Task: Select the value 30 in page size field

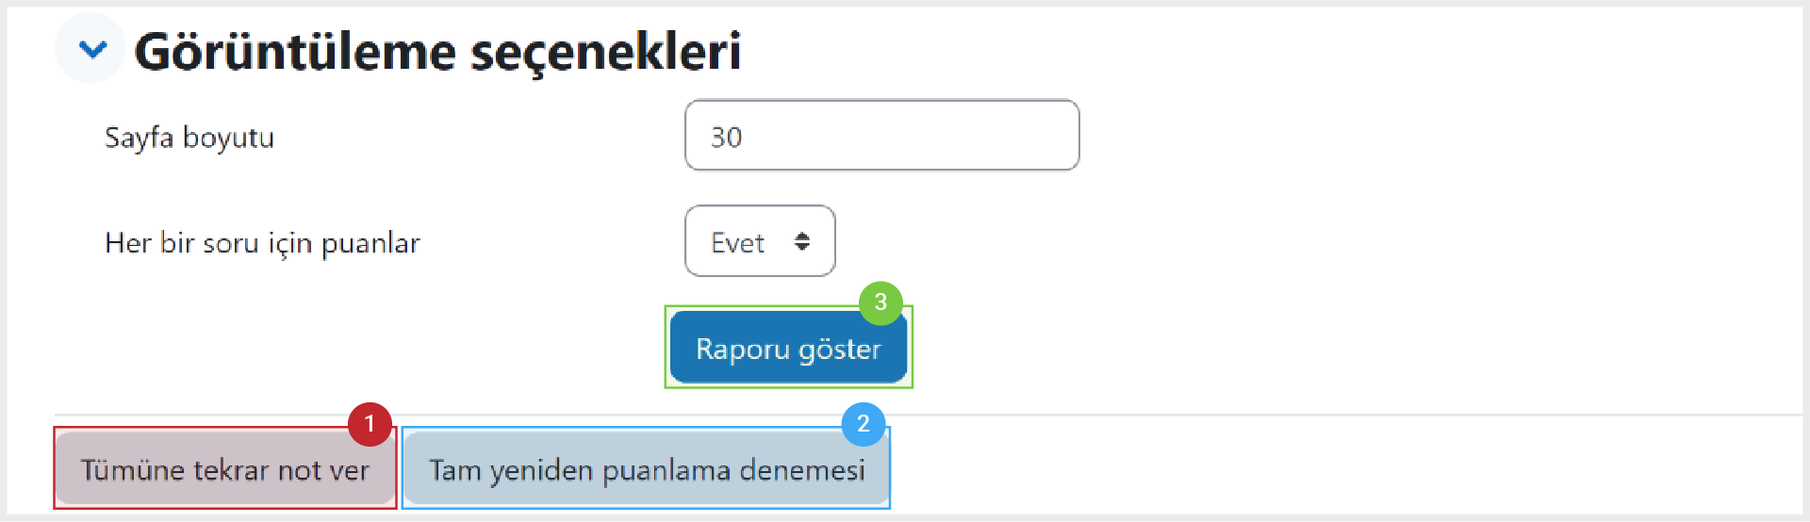Action: point(726,138)
